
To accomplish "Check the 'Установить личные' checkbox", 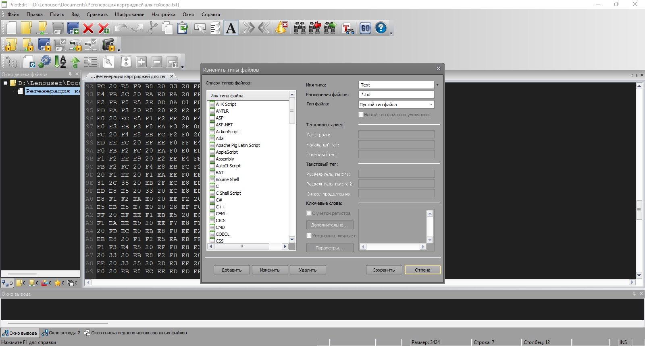I will [309, 236].
